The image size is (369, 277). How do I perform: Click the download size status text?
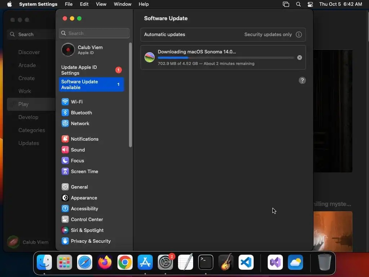pos(206,63)
